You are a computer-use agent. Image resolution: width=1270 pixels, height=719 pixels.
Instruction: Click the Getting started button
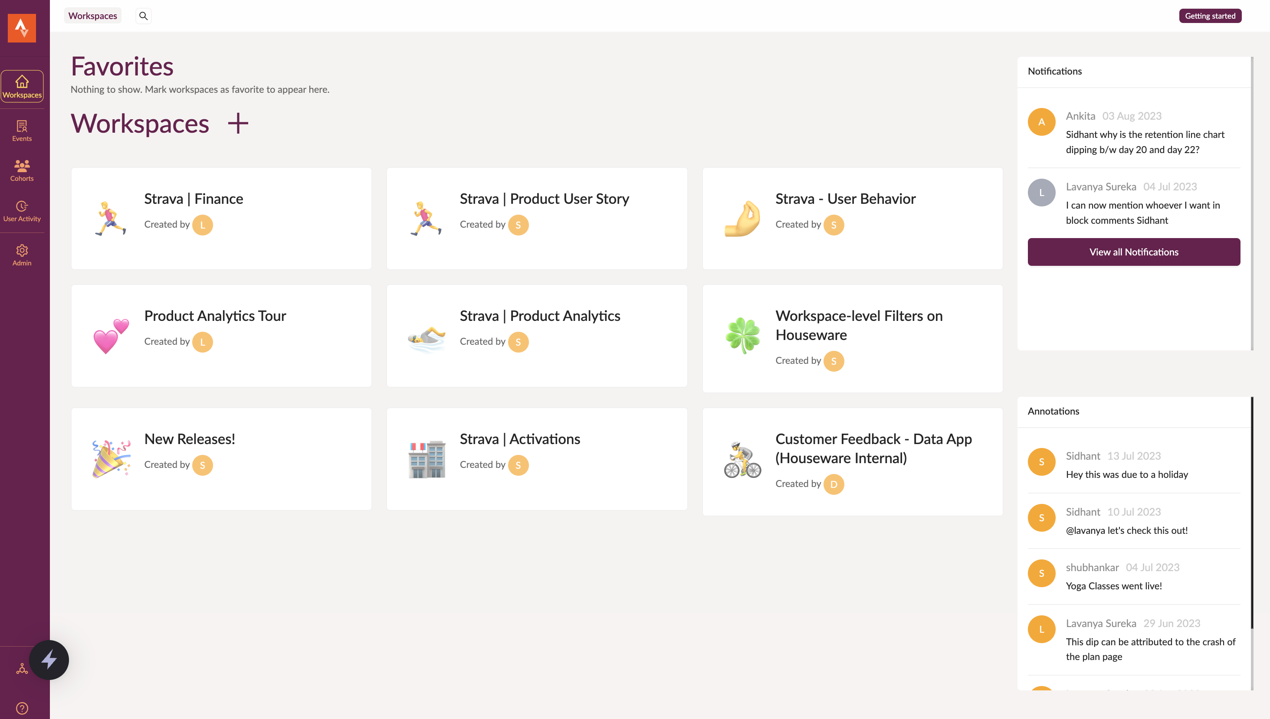point(1210,16)
